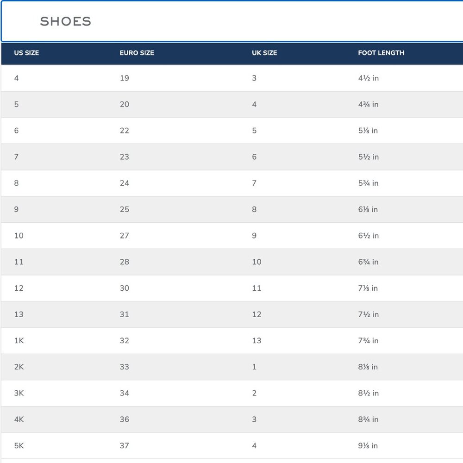Click the 8¾ in foot length cell
The width and height of the screenshot is (463, 463).
[368, 419]
